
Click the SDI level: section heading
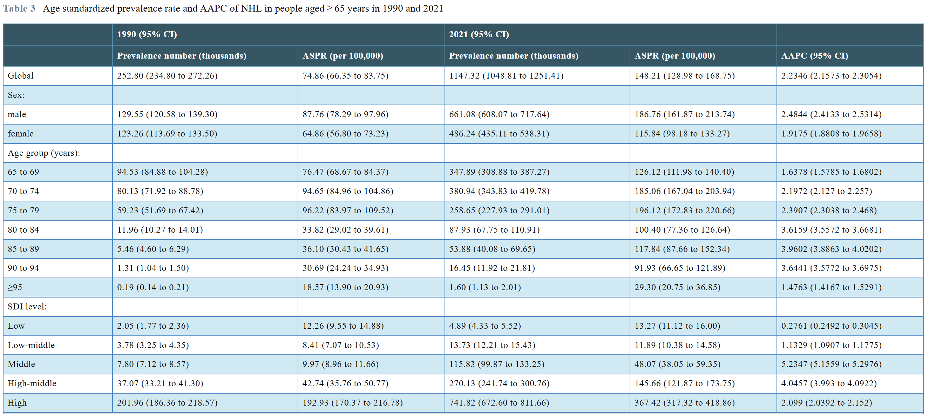[x=27, y=306]
